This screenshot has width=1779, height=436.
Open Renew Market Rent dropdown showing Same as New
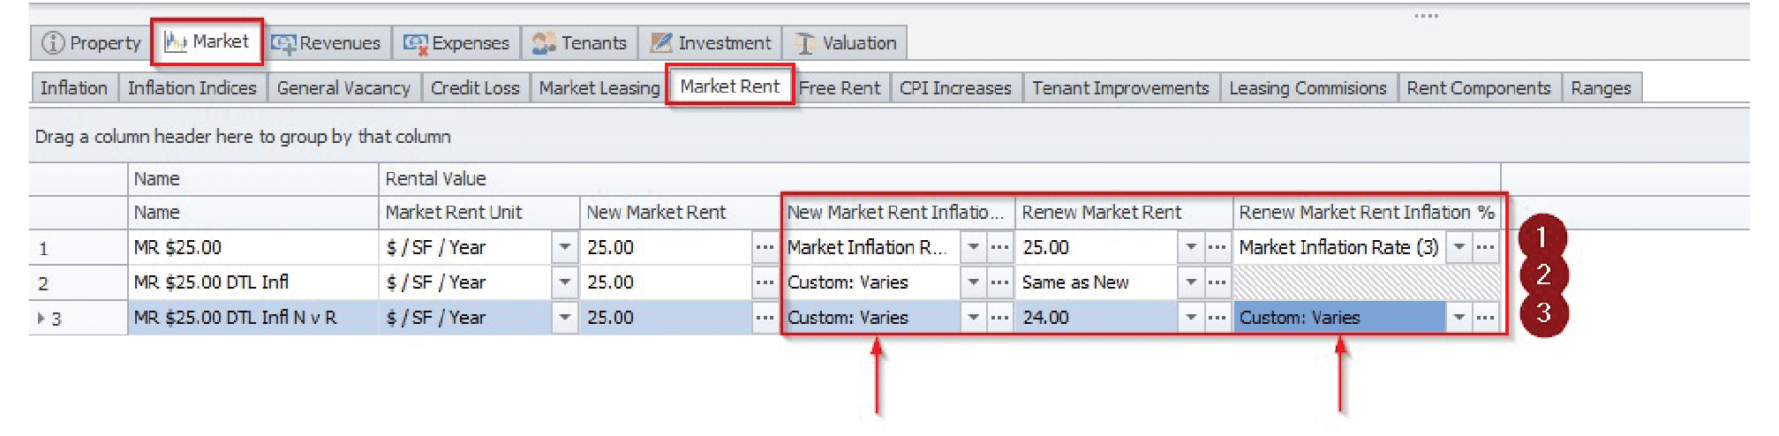point(1191,282)
